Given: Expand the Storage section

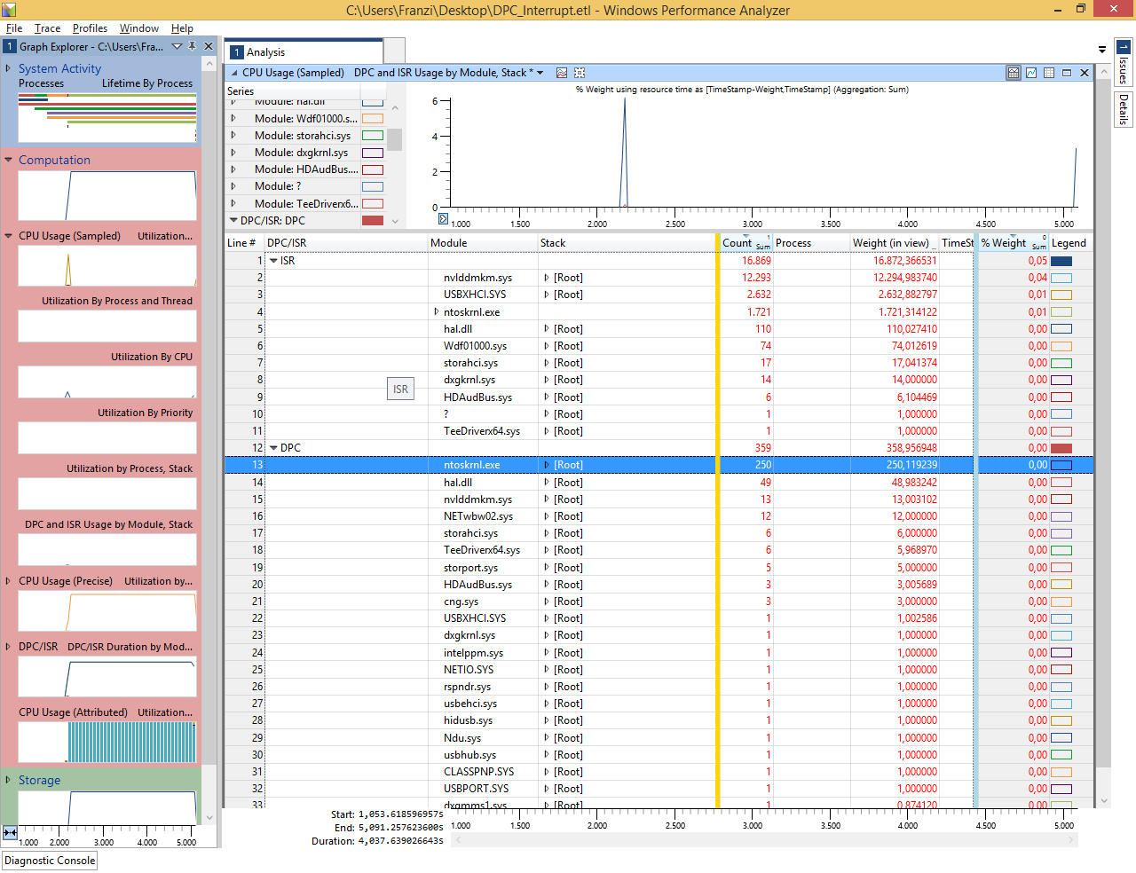Looking at the screenshot, I should [8, 780].
